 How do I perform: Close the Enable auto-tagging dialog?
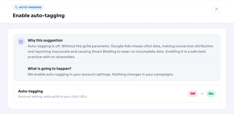(216, 9)
